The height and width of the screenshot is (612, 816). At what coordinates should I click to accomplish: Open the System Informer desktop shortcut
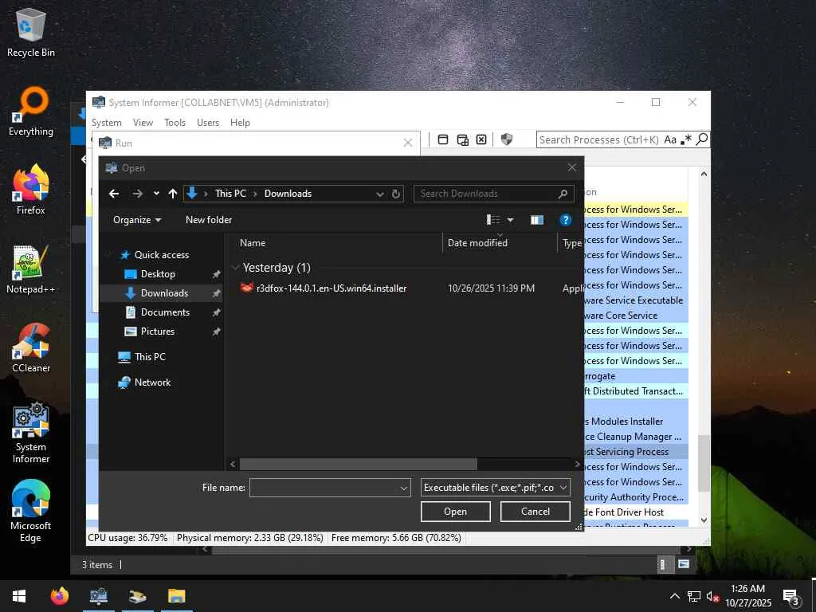31,433
